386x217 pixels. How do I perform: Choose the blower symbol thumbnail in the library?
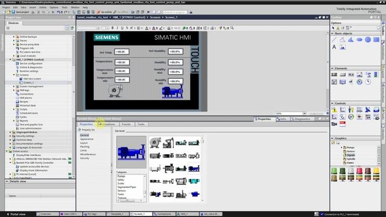(x=155, y=143)
